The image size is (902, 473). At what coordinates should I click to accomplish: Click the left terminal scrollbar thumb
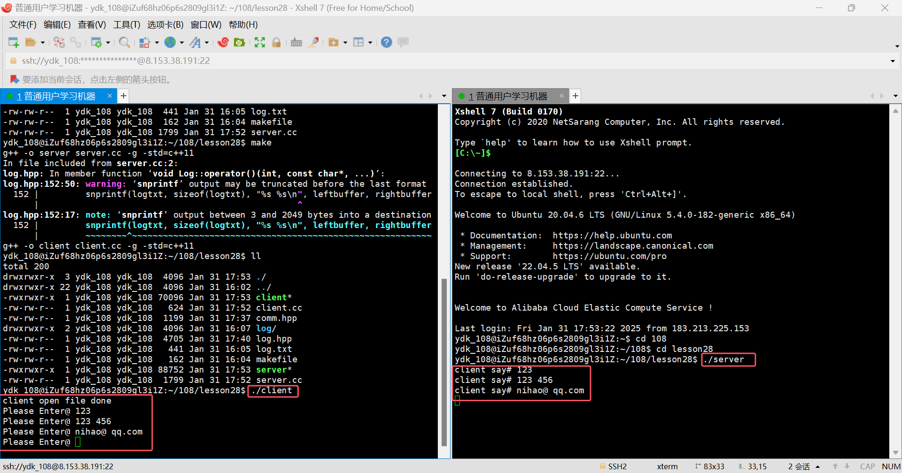pos(444,362)
